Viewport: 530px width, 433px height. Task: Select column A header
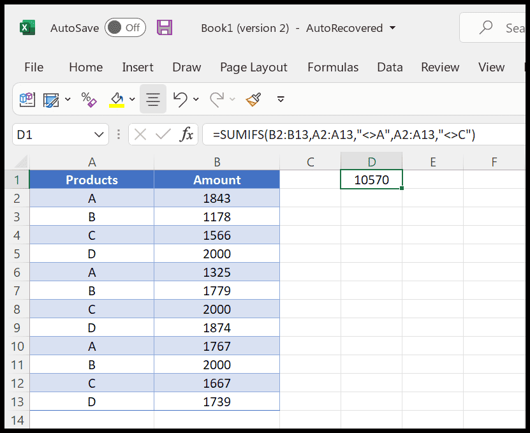[92, 162]
